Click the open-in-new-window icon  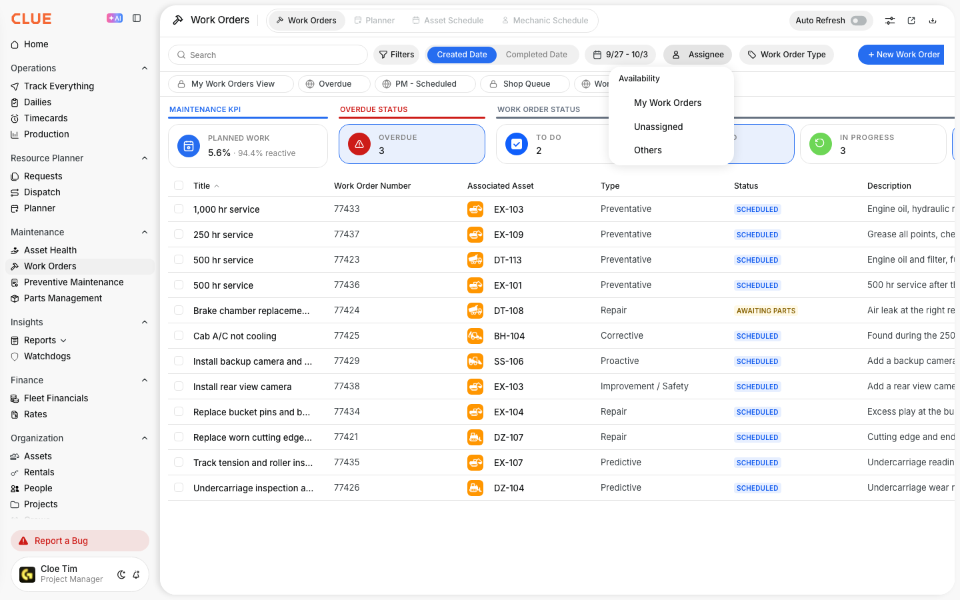[911, 21]
